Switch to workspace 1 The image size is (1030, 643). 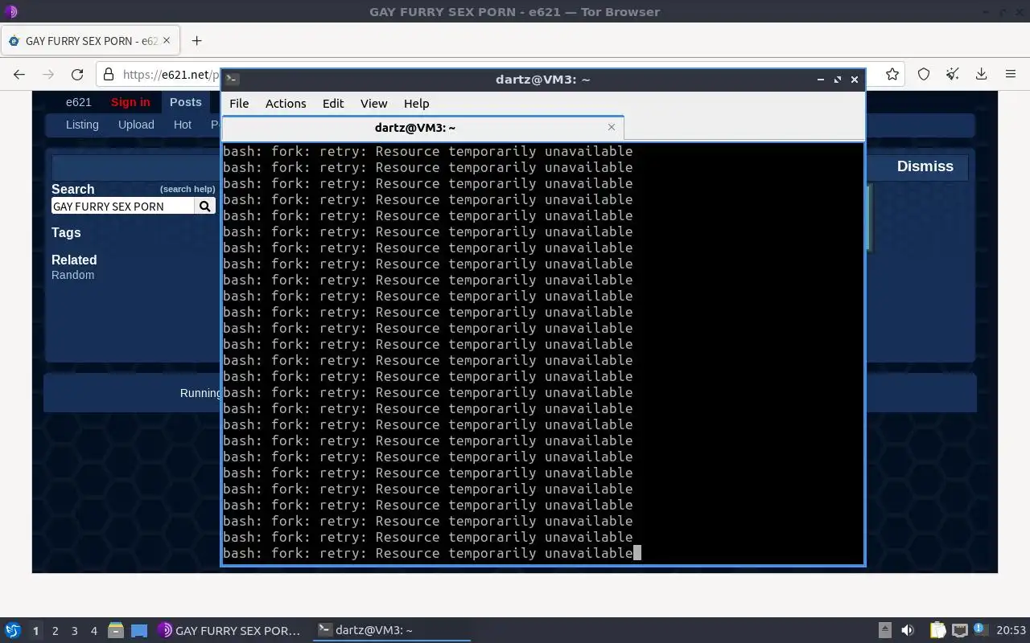point(35,630)
